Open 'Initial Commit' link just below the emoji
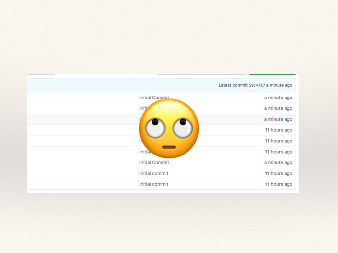Viewport: 338px width, 253px height. click(x=154, y=162)
